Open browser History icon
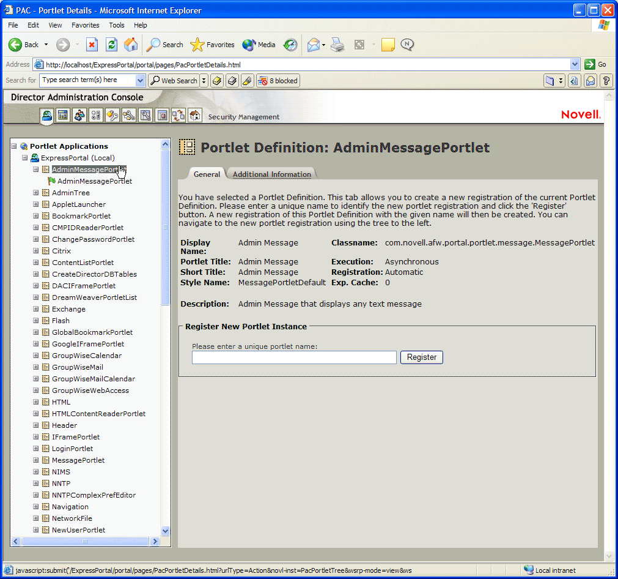 [x=290, y=45]
